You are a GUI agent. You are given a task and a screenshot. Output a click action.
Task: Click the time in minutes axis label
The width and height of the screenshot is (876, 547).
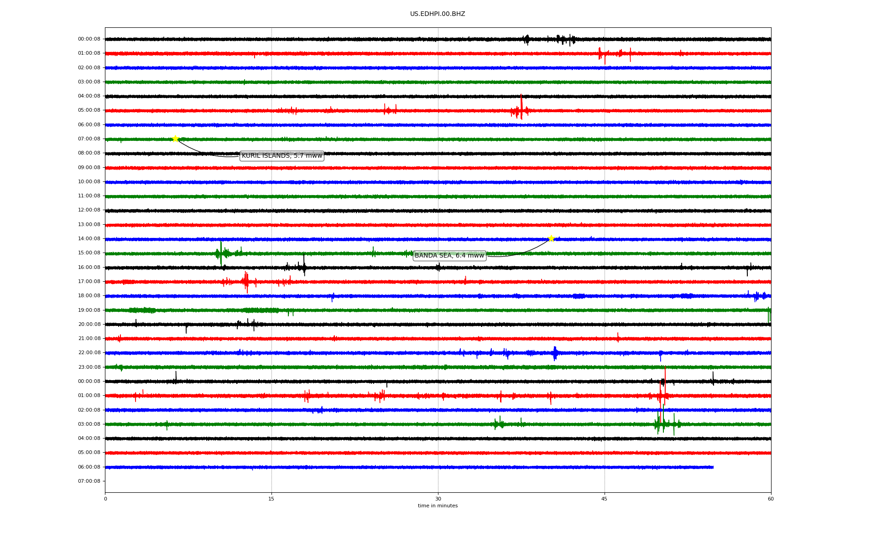(x=437, y=506)
